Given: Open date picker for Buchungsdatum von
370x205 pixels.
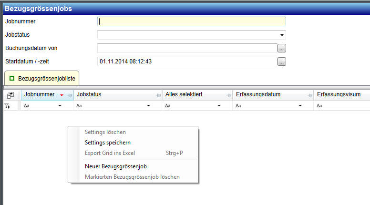Looking at the screenshot, I should click(x=282, y=48).
